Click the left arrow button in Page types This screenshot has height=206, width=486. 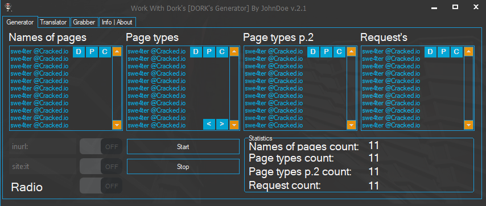pos(209,124)
